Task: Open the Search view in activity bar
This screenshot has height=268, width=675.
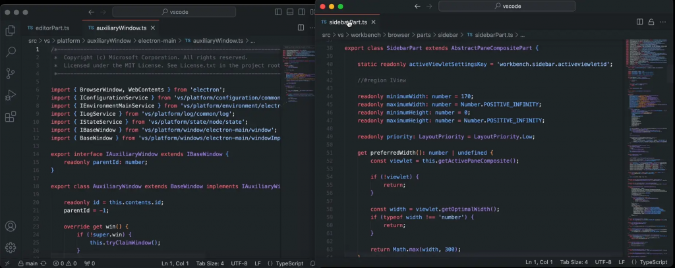Action: pos(11,52)
